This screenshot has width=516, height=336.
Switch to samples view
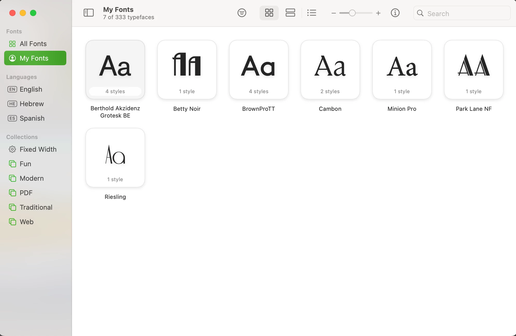[290, 13]
